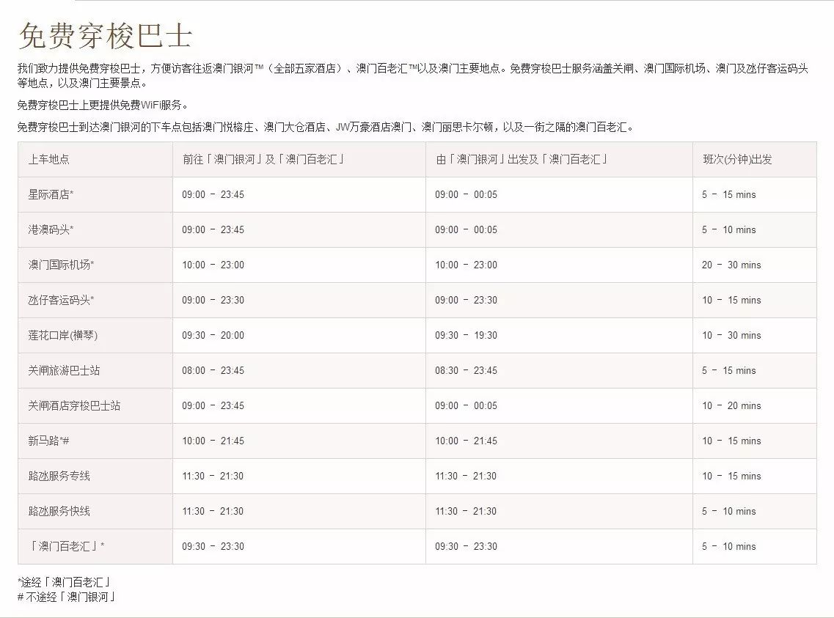The image size is (834, 618).
Task: Click 10:00 - 21:45 outbound time for 新马路
Action: click(x=466, y=441)
